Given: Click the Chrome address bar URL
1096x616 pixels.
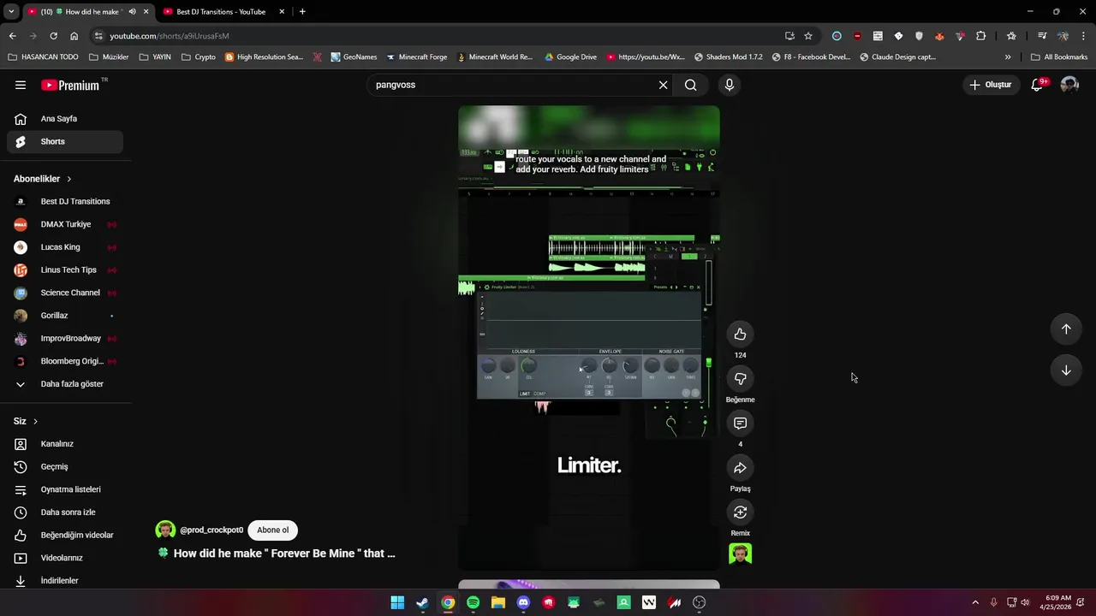Looking at the screenshot, I should point(170,36).
